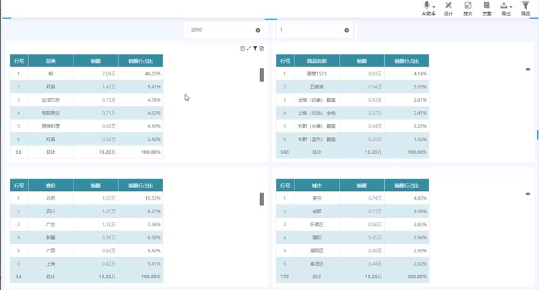539x290 pixels.
Task: Clear the filter value 1
Action: pos(346,30)
